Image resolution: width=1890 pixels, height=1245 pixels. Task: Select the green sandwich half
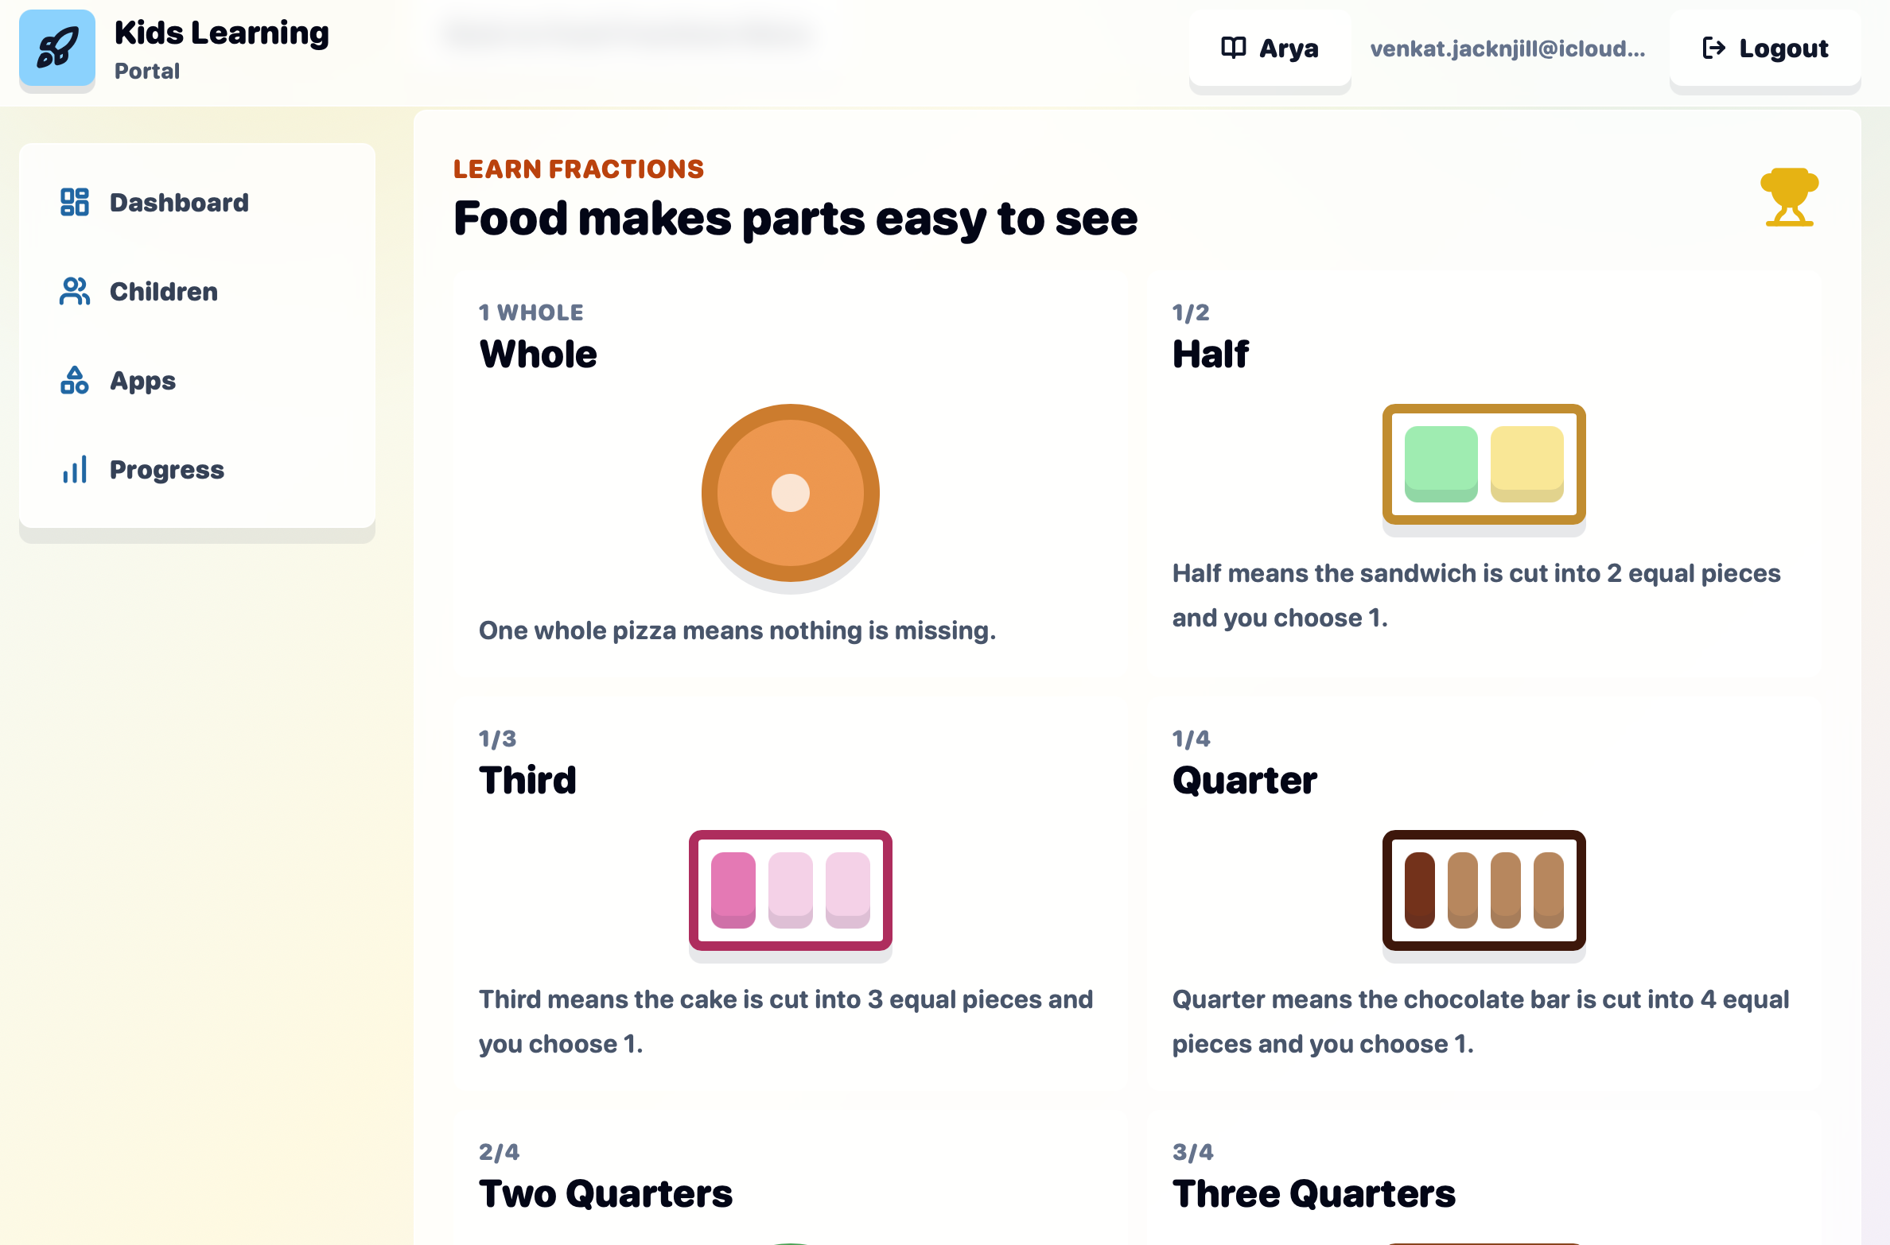coord(1441,463)
